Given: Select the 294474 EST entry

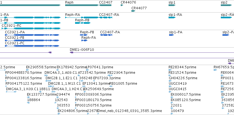Looking at the screenshot, I should 63,95.
